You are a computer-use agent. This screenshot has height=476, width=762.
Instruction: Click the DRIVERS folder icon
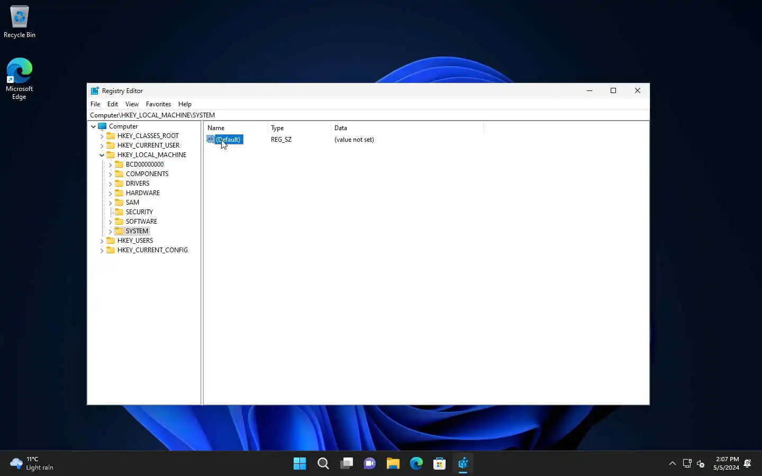click(x=119, y=184)
